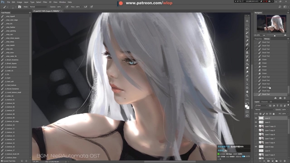Select the Type tool
The height and width of the screenshot is (163, 290).
tap(247, 80)
